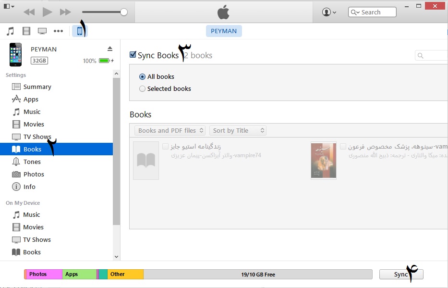Open the account user menu
This screenshot has height=288, width=448.
point(329,12)
